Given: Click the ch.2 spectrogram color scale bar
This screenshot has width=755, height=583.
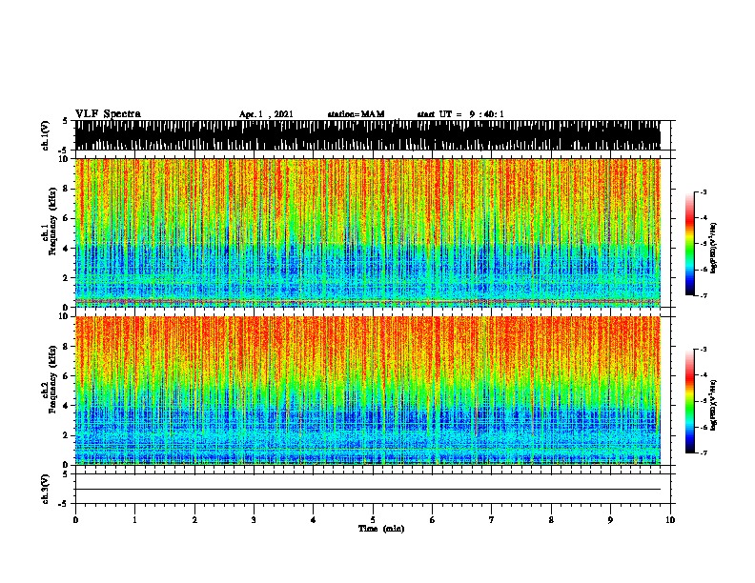Looking at the screenshot, I should (689, 401).
